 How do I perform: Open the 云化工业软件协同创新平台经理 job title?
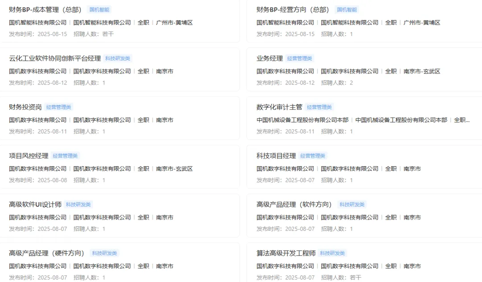coord(55,58)
